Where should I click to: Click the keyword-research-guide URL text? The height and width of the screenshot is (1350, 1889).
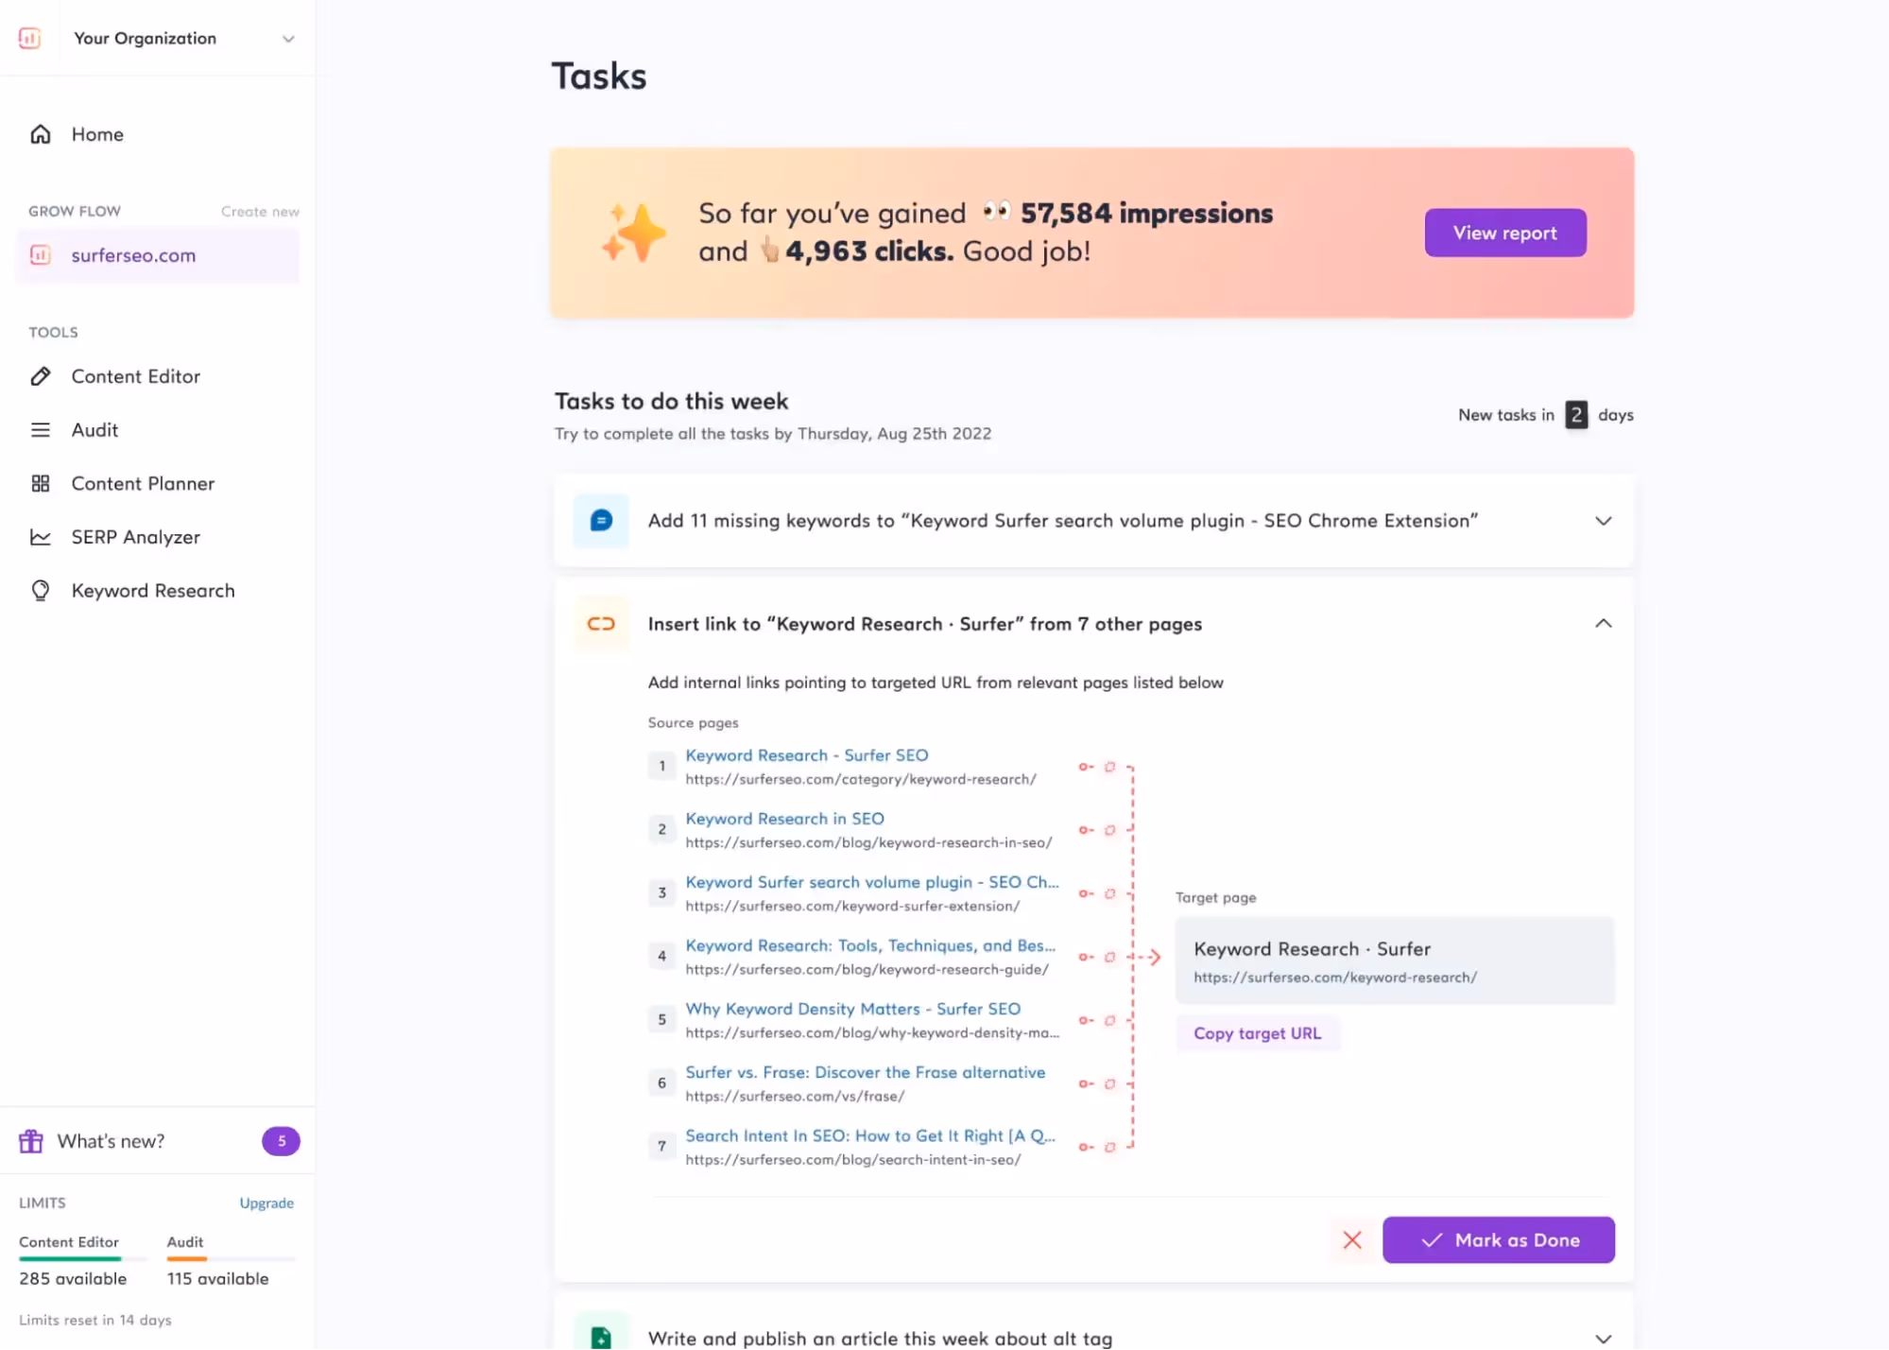[x=867, y=969]
